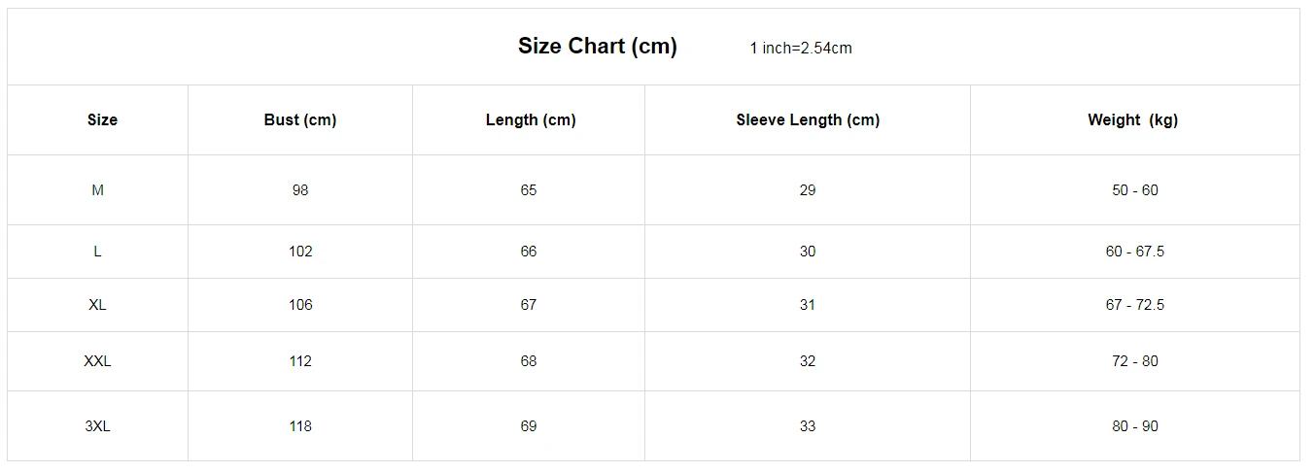This screenshot has height=472, width=1315.
Task: Click weight range 72 - 80
Action: pyautogui.click(x=1135, y=361)
